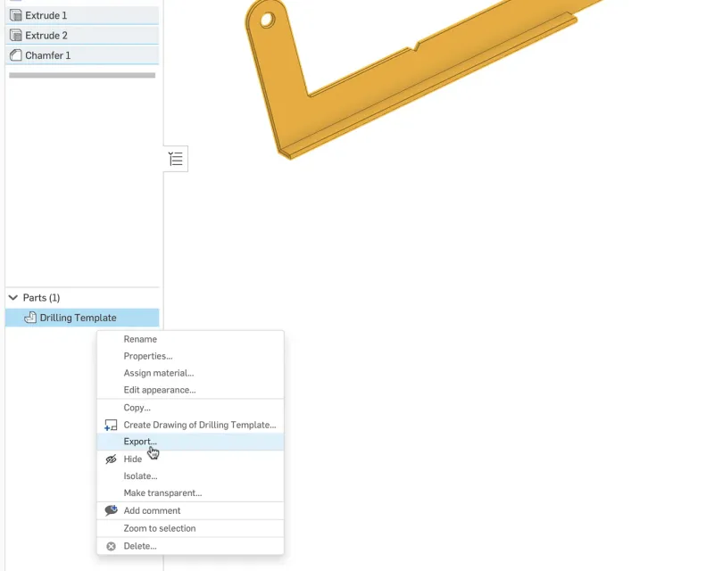Click the Create Drawing icon in menu
This screenshot has width=714, height=571.
coord(111,425)
